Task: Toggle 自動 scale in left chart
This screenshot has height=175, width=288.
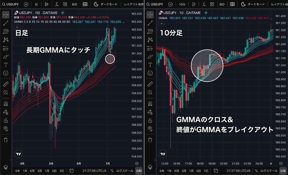Action: click(139, 171)
